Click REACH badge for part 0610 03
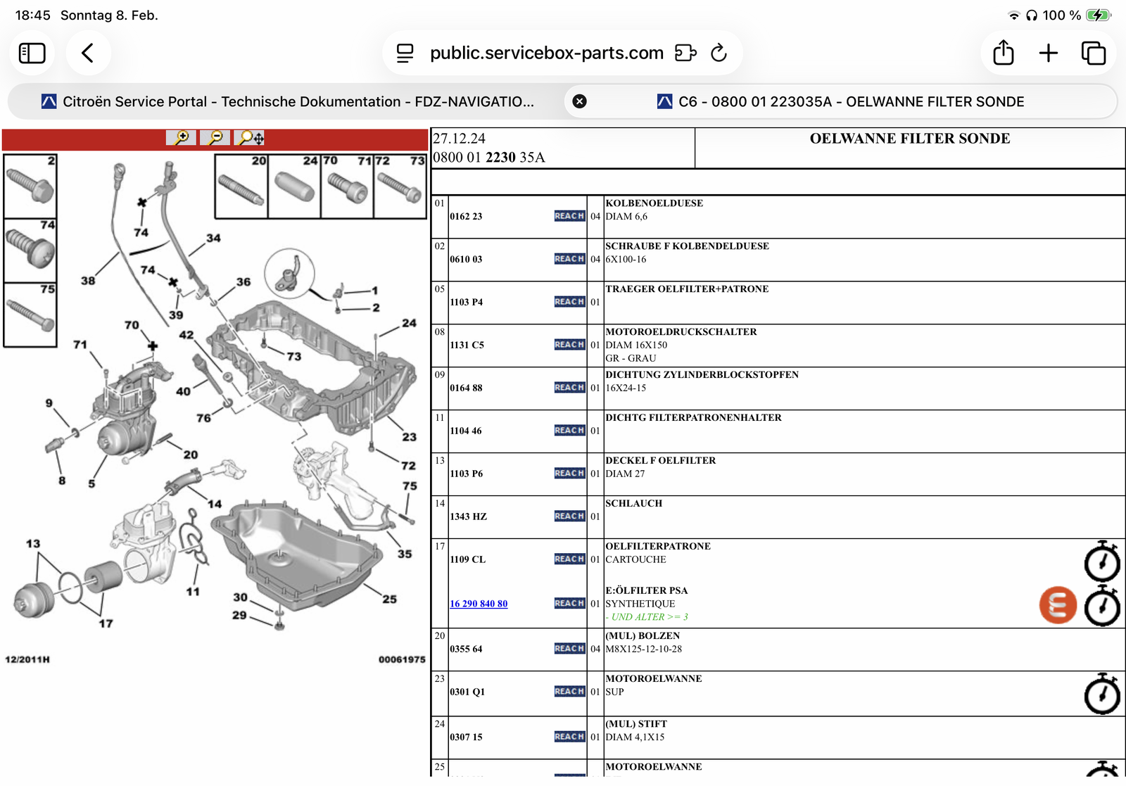 point(569,259)
